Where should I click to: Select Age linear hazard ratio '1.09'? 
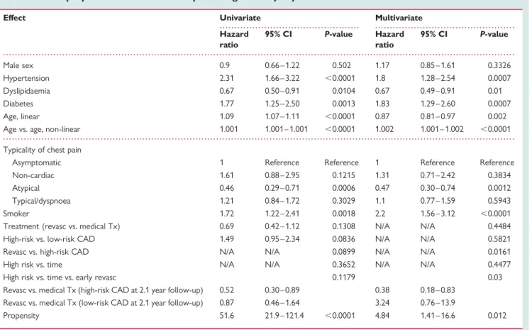coord(227,116)
